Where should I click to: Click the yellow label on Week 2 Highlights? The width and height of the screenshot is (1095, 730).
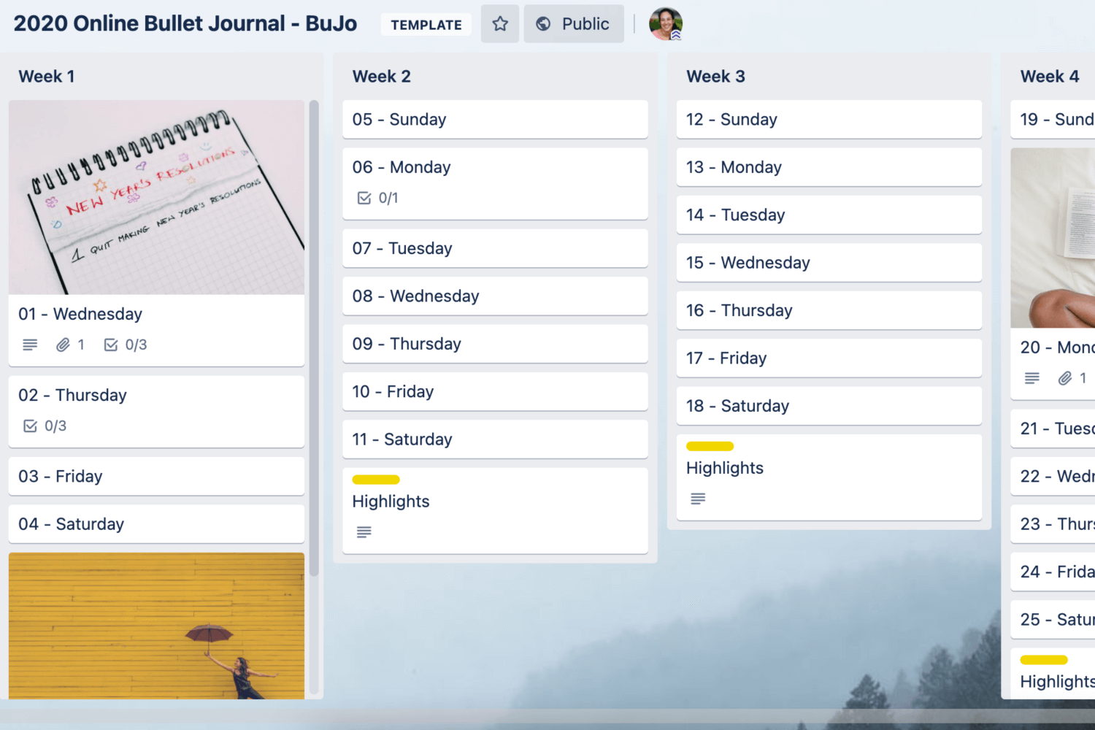375,480
